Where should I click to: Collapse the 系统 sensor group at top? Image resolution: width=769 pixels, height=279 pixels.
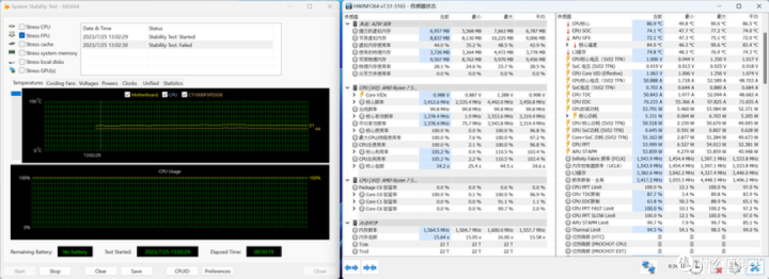click(x=347, y=23)
